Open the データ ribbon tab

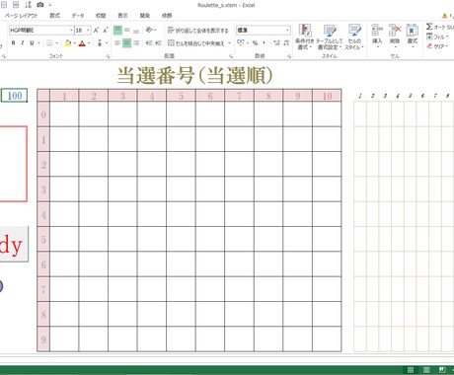tap(78, 16)
